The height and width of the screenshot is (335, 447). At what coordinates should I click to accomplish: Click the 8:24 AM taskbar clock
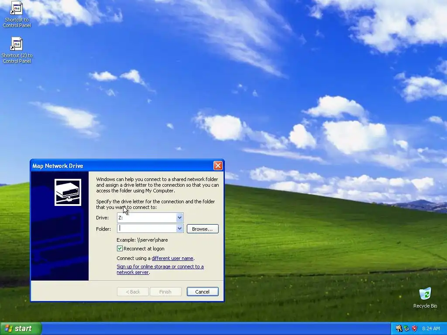point(431,328)
